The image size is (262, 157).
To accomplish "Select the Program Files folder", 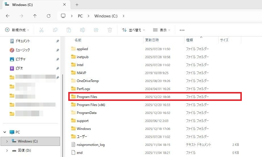I will click(87, 97).
